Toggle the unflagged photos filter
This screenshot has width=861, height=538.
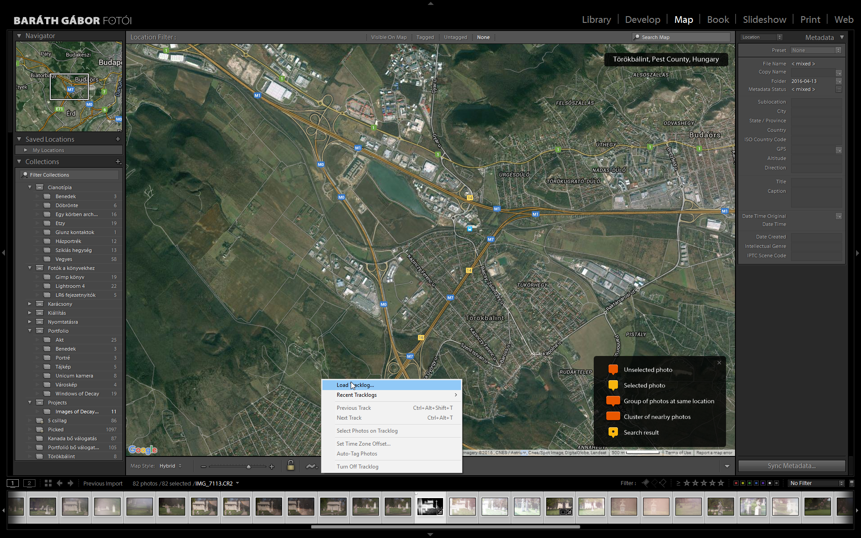click(654, 483)
